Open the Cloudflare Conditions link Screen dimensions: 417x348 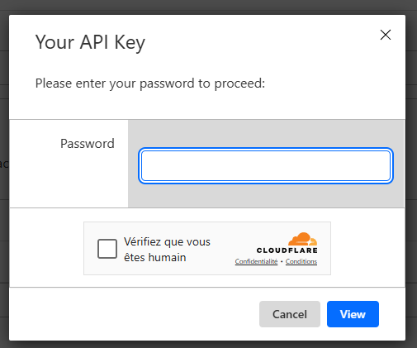coord(301,261)
